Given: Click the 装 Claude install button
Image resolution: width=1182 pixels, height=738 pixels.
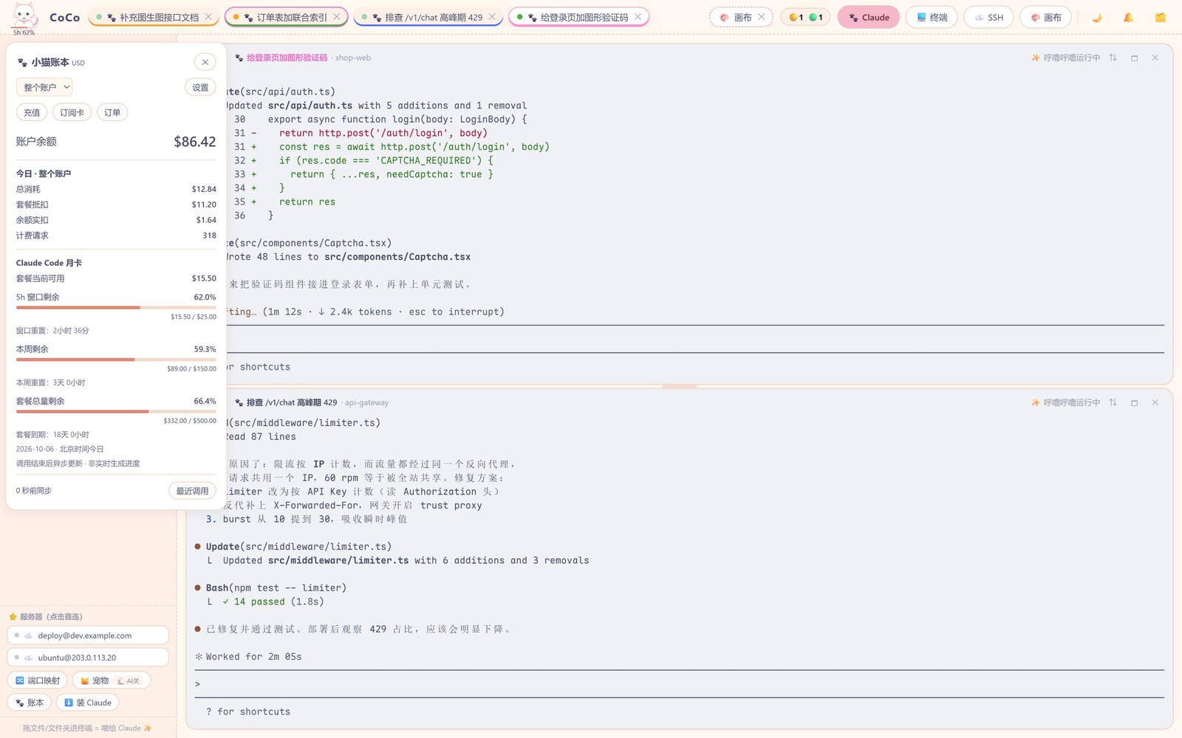Looking at the screenshot, I should (88, 703).
